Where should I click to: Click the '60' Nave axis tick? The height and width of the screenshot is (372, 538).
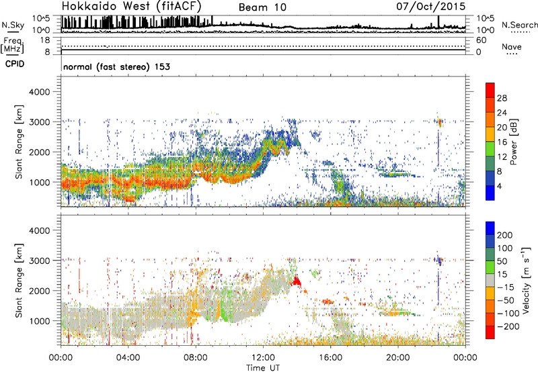click(x=481, y=40)
